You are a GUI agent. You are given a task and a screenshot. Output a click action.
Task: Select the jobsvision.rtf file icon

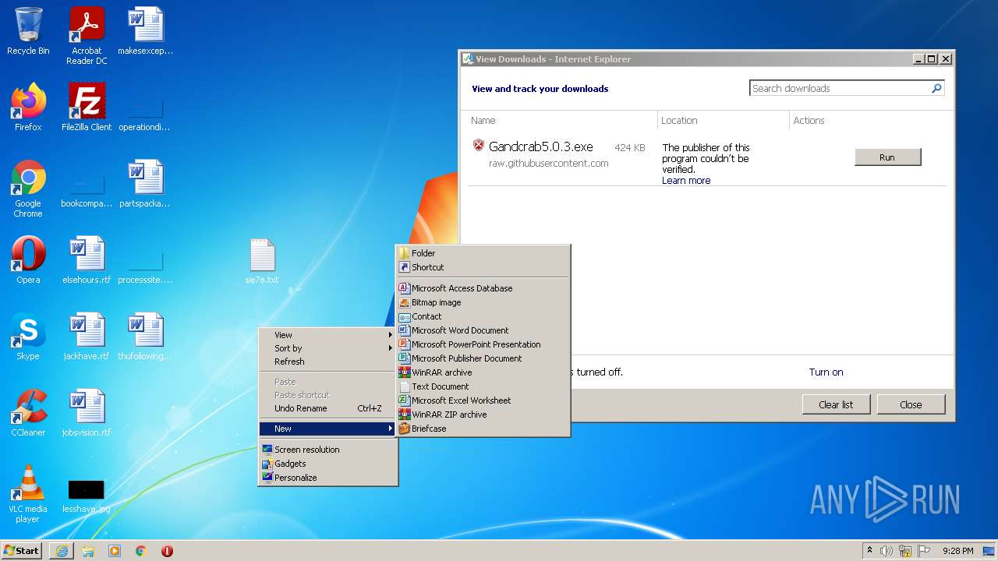click(87, 413)
